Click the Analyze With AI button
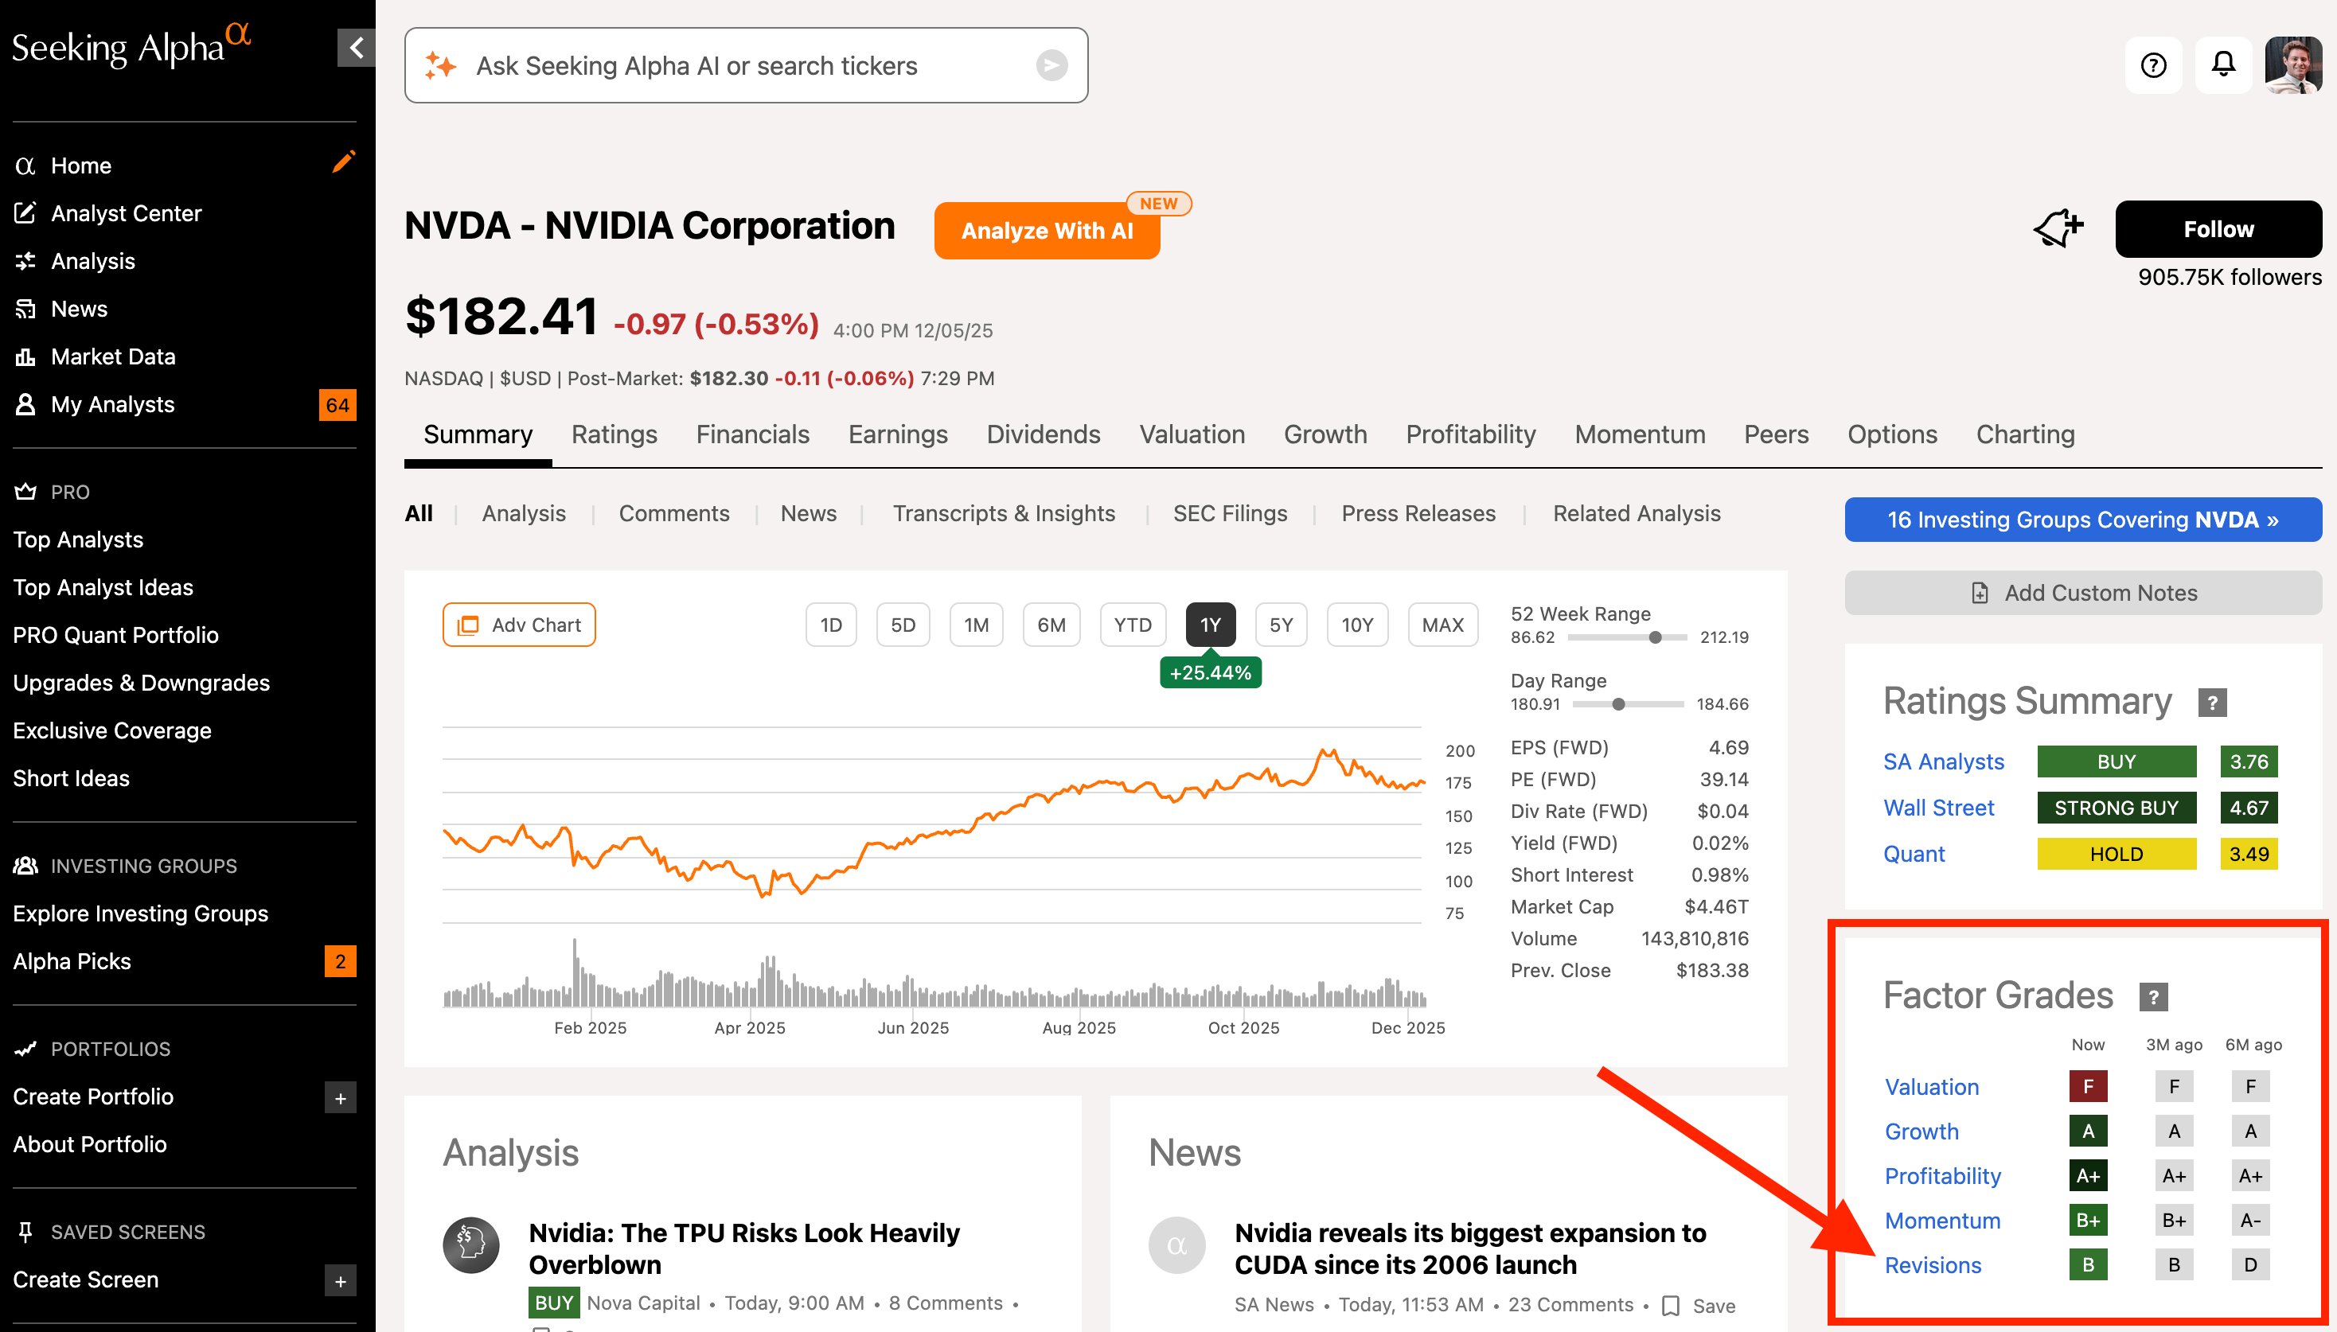This screenshot has width=2337, height=1332. 1046,231
